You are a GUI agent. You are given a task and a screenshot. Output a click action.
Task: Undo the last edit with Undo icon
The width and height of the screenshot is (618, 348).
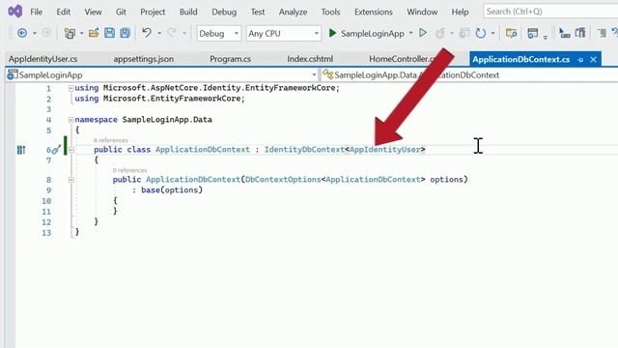[x=147, y=33]
